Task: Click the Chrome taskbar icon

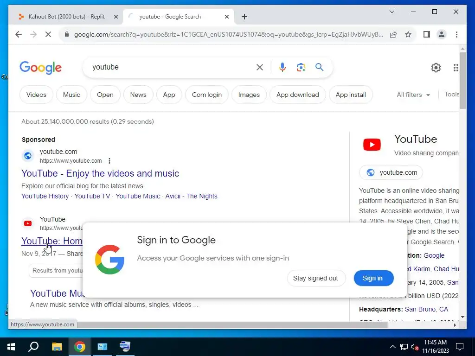Action: coord(79,347)
